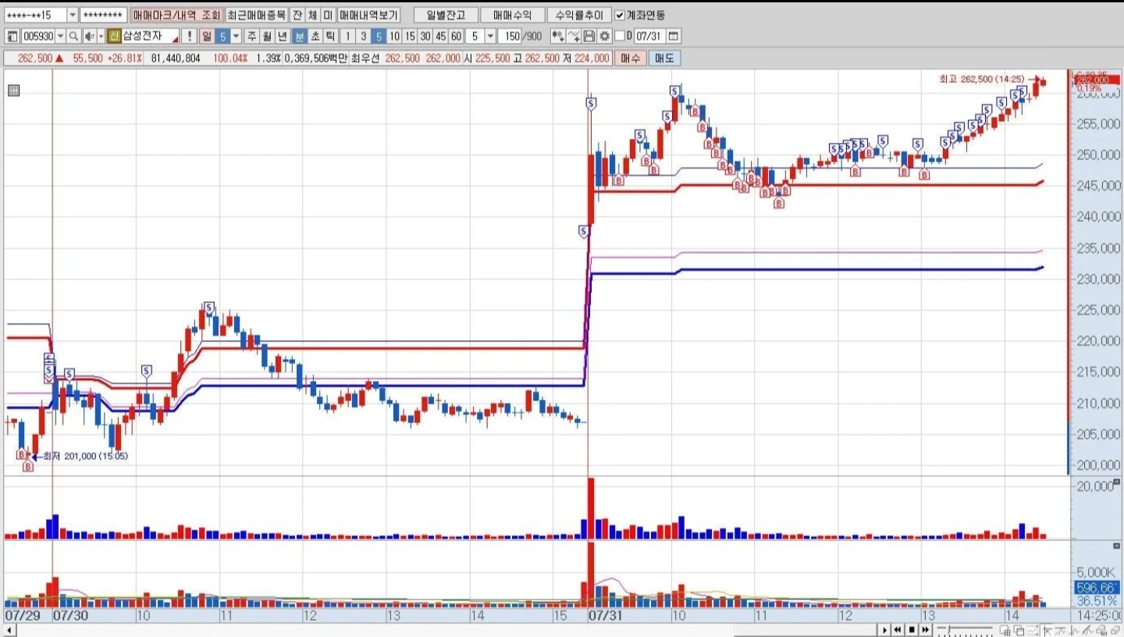Click the speaker sound icon
The width and height of the screenshot is (1124, 637).
(x=90, y=36)
